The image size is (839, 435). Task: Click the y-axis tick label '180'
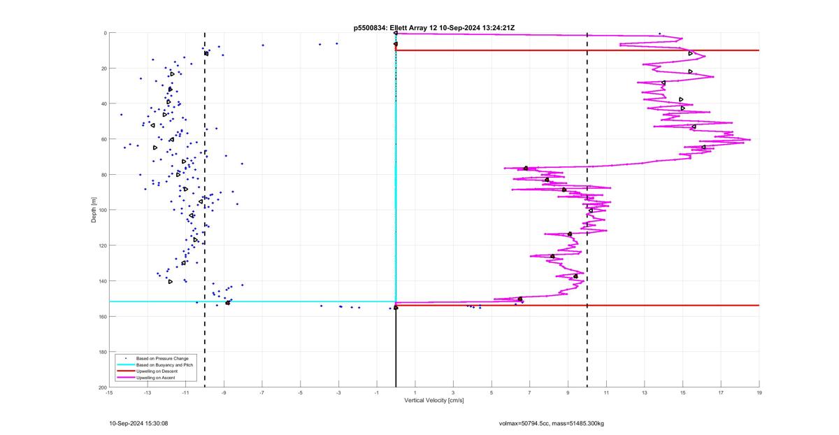click(x=102, y=352)
